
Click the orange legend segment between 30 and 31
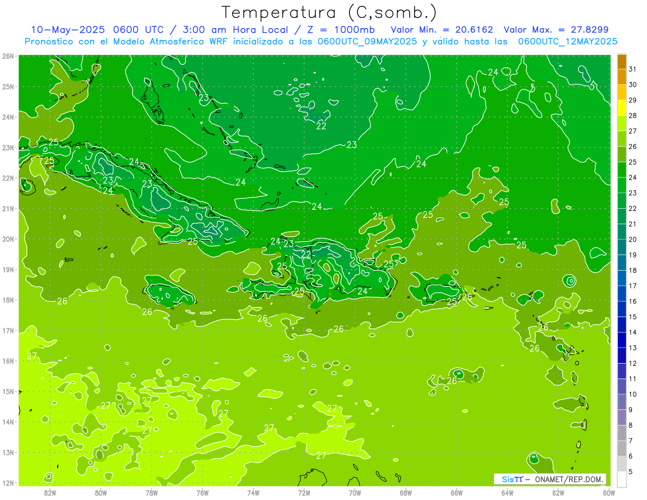(622, 77)
